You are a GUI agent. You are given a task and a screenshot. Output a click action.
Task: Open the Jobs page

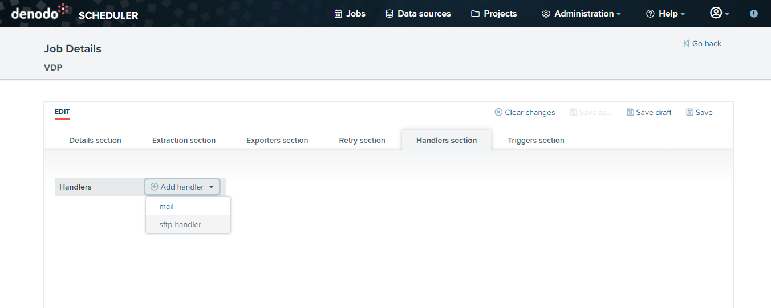[350, 14]
